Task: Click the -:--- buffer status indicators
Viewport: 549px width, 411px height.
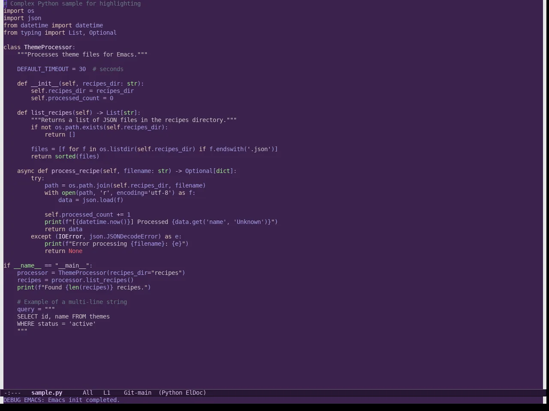Action: coord(12,393)
